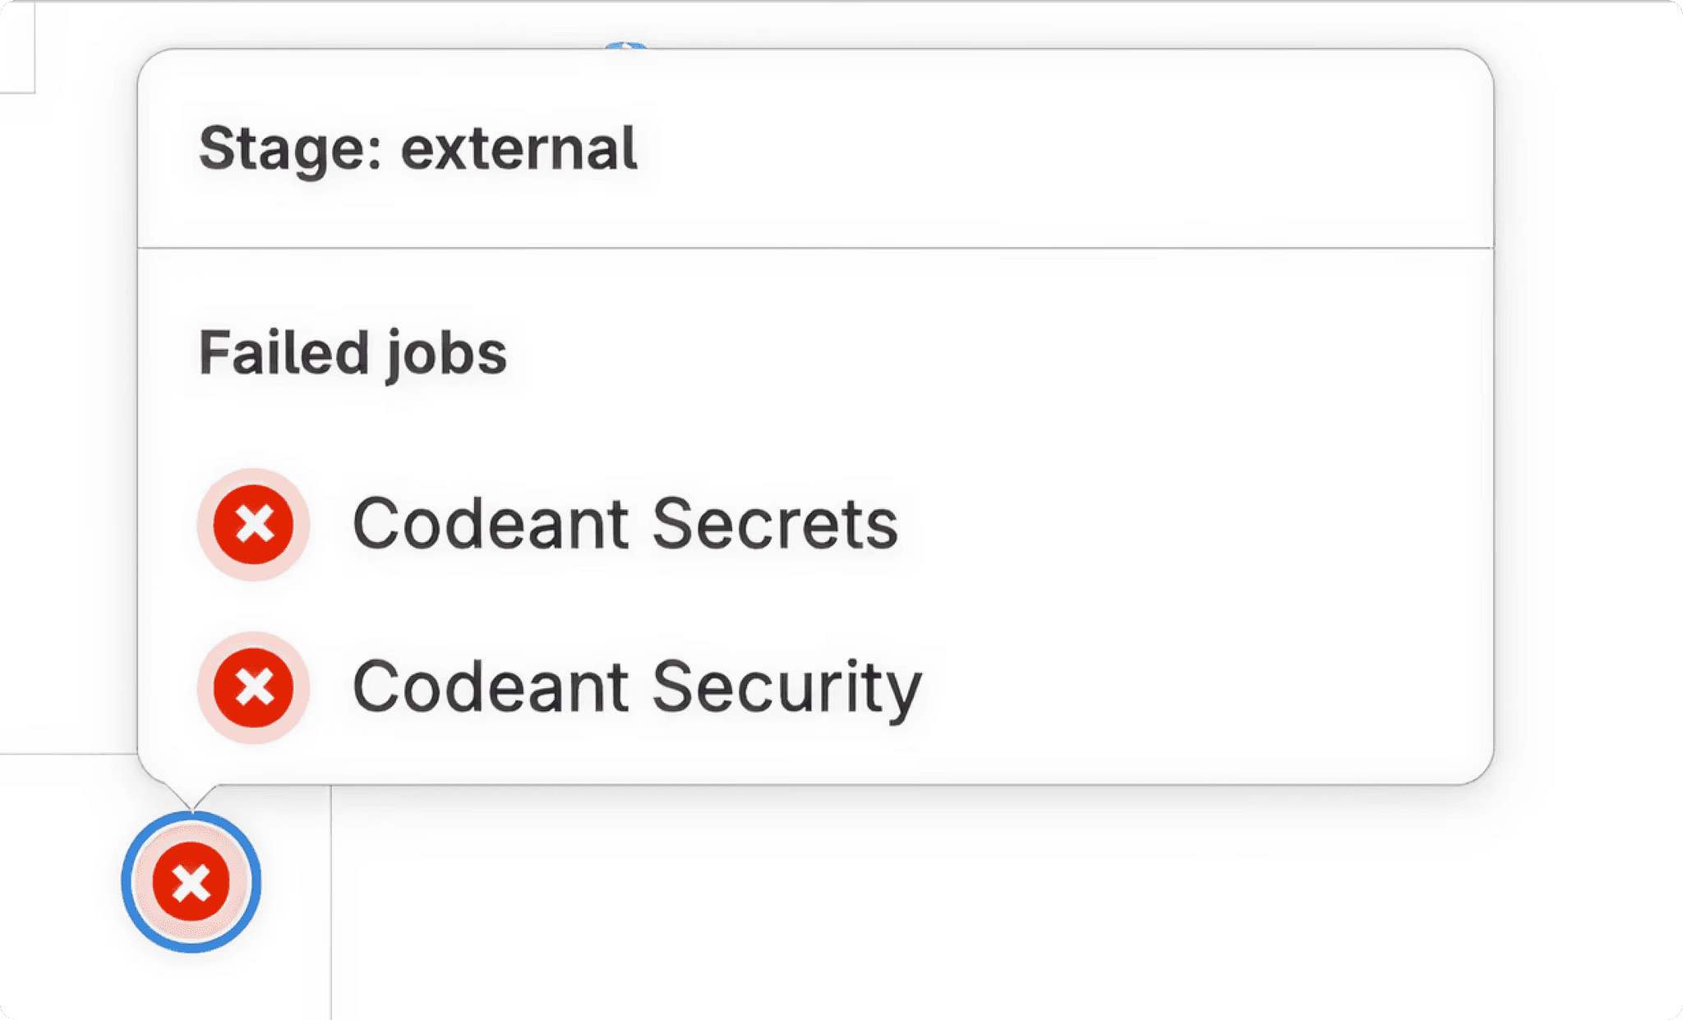1683x1020 pixels.
Task: Click the separator line under Stage header
Action: [815, 247]
